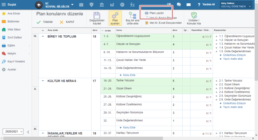The height and width of the screenshot is (140, 258).
Task: Open Yardım Al help
Action: pos(206,5)
